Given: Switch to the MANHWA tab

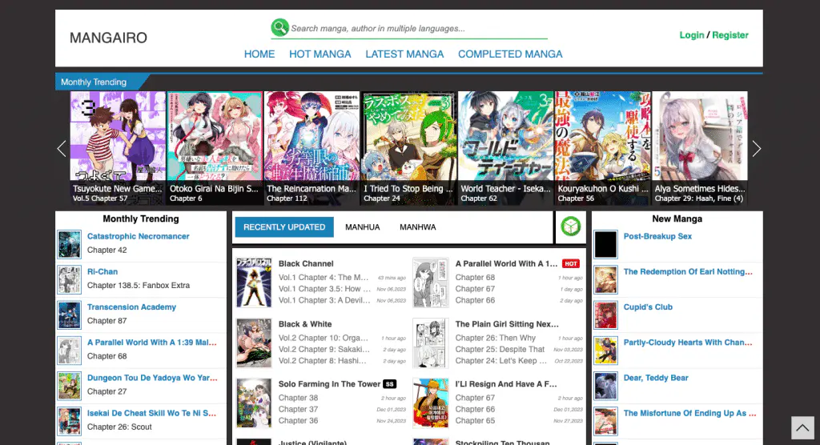Looking at the screenshot, I should point(418,227).
